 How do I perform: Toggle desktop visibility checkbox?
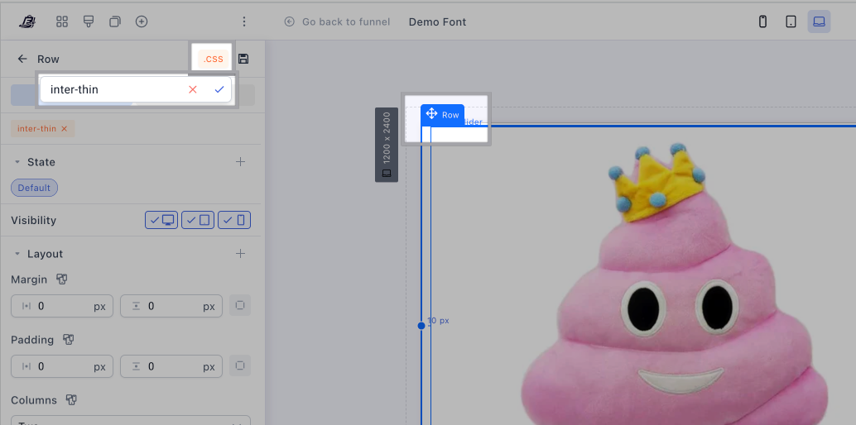click(161, 220)
